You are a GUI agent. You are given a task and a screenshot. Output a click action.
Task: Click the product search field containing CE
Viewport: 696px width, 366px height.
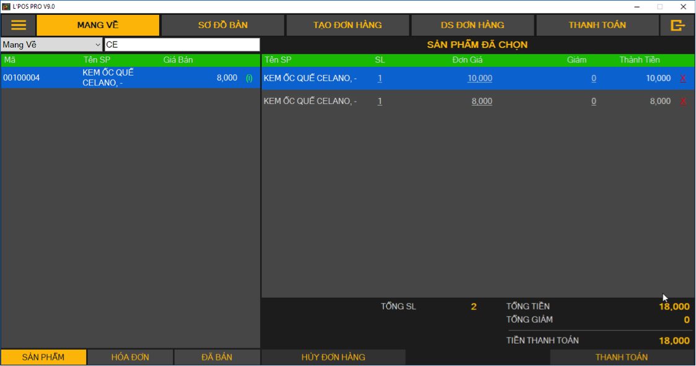tap(182, 45)
